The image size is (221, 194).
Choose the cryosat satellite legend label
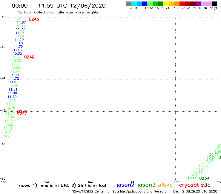pos(189,185)
